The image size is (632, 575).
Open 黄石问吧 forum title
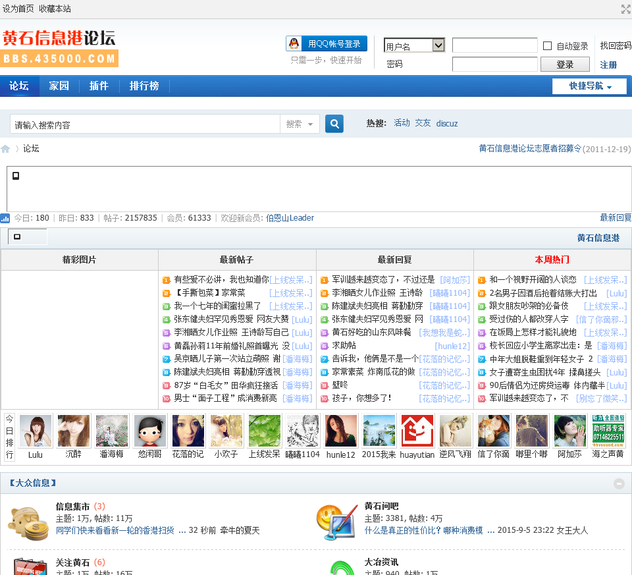click(381, 506)
